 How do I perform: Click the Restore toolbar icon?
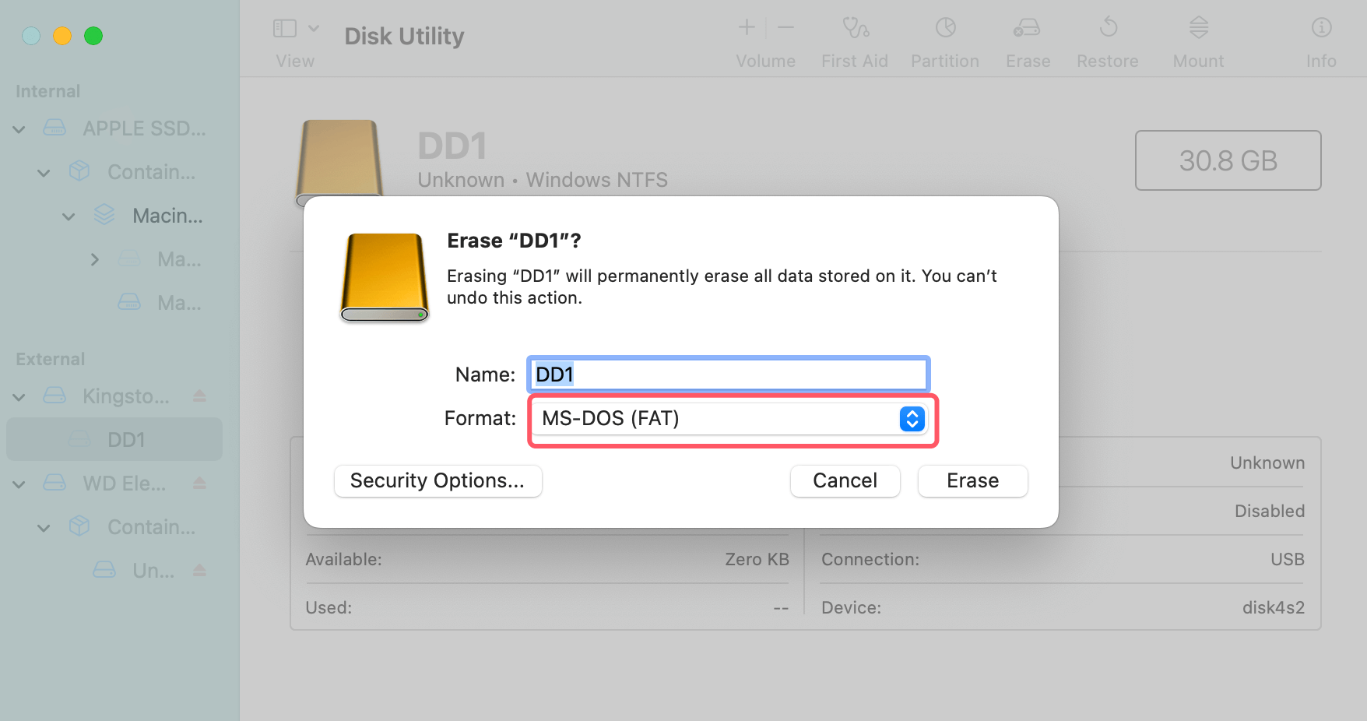(1107, 39)
